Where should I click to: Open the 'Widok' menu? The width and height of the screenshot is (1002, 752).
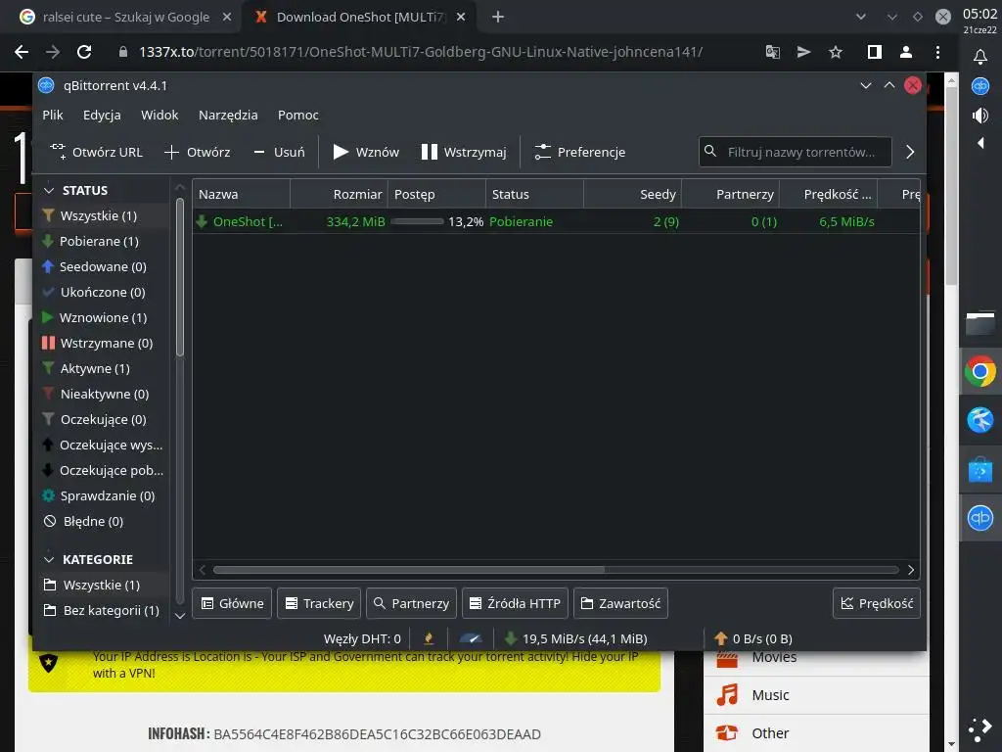point(159,116)
